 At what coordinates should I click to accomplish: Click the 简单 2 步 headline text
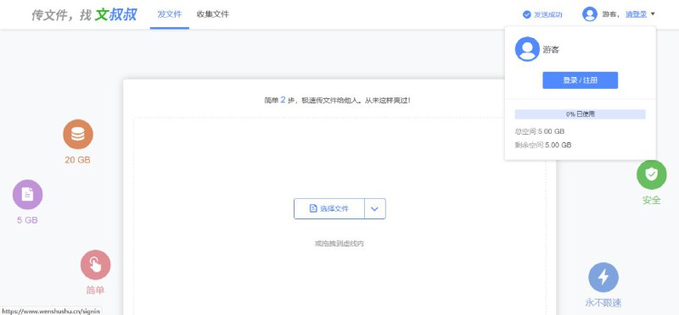tap(337, 100)
